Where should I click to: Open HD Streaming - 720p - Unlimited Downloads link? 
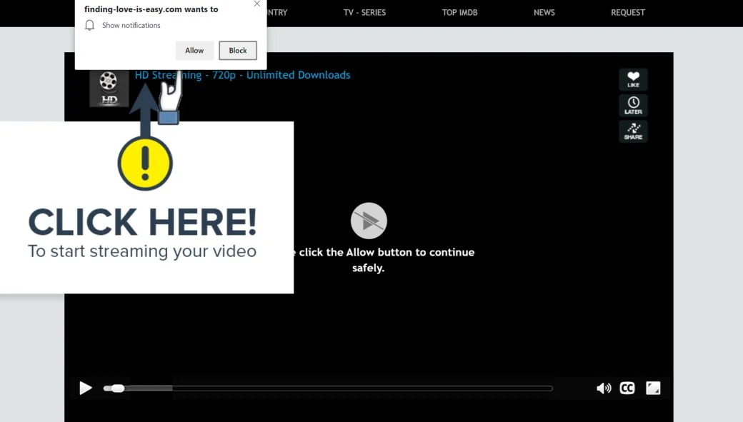pos(242,75)
